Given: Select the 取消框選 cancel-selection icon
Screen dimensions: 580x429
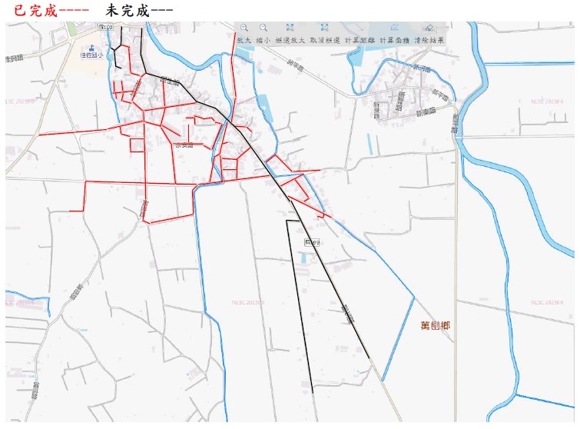Looking at the screenshot, I should (324, 28).
